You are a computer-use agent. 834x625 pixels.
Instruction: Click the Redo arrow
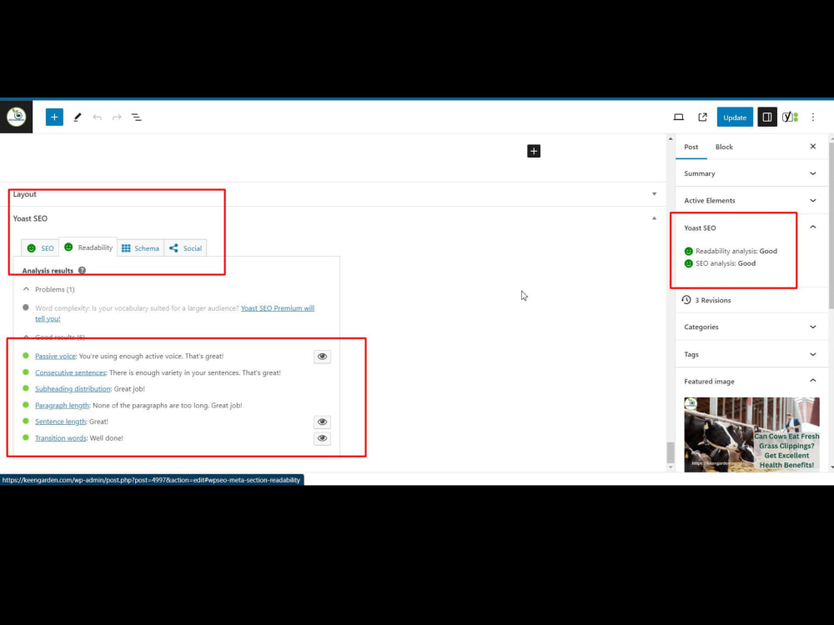tap(117, 117)
